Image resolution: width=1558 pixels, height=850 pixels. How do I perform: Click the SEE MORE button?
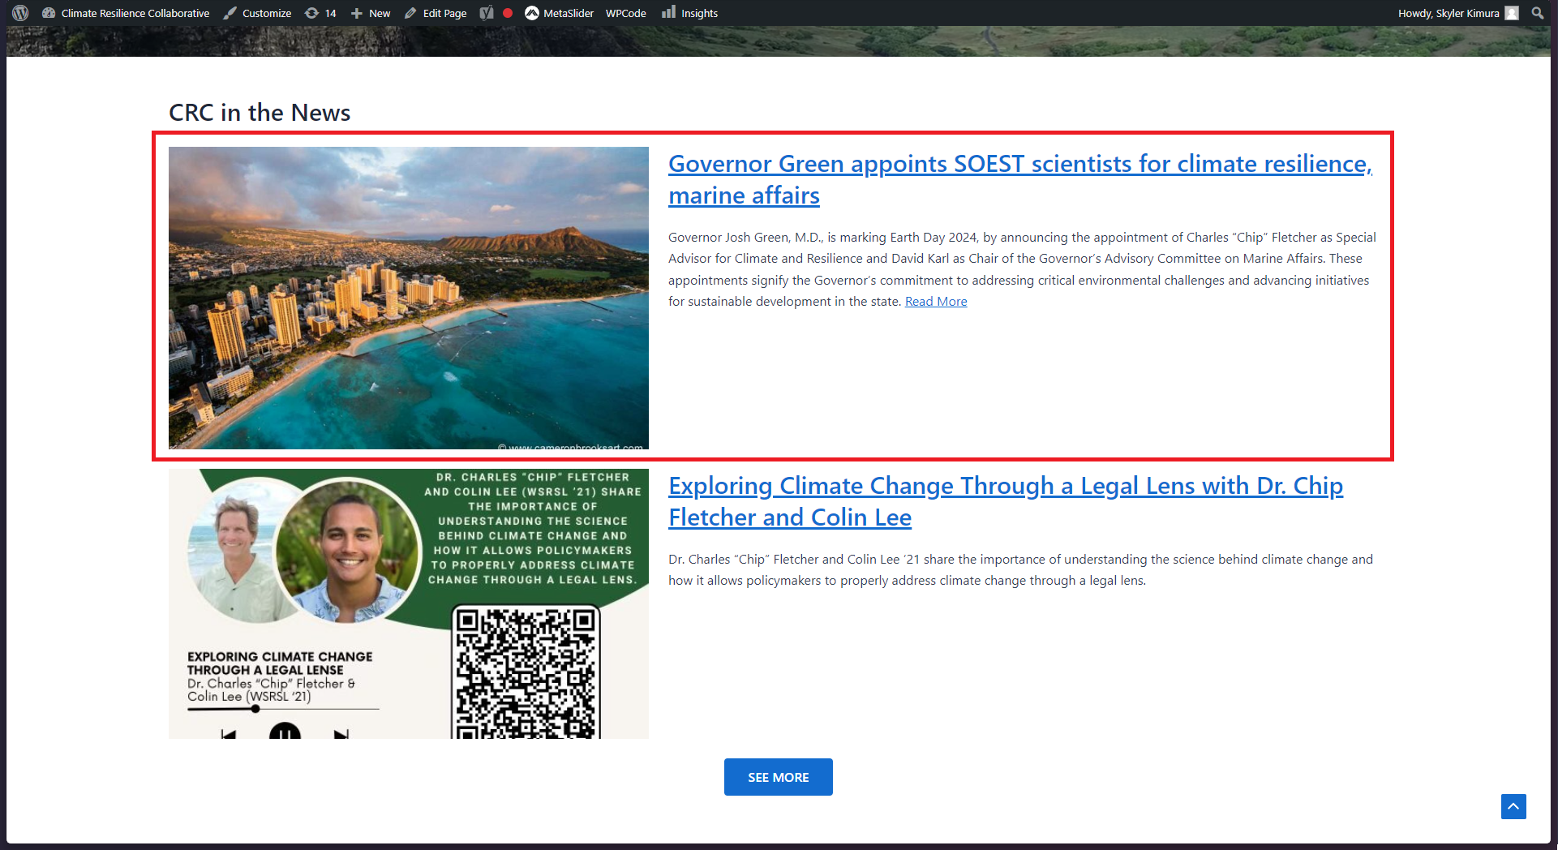coord(779,777)
